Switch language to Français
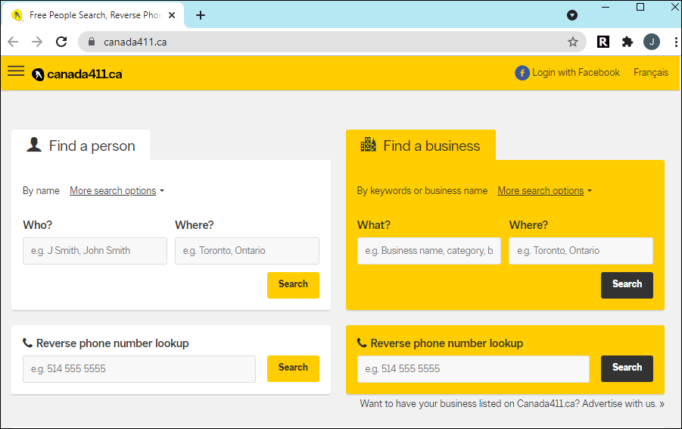Image resolution: width=682 pixels, height=429 pixels. pos(651,73)
